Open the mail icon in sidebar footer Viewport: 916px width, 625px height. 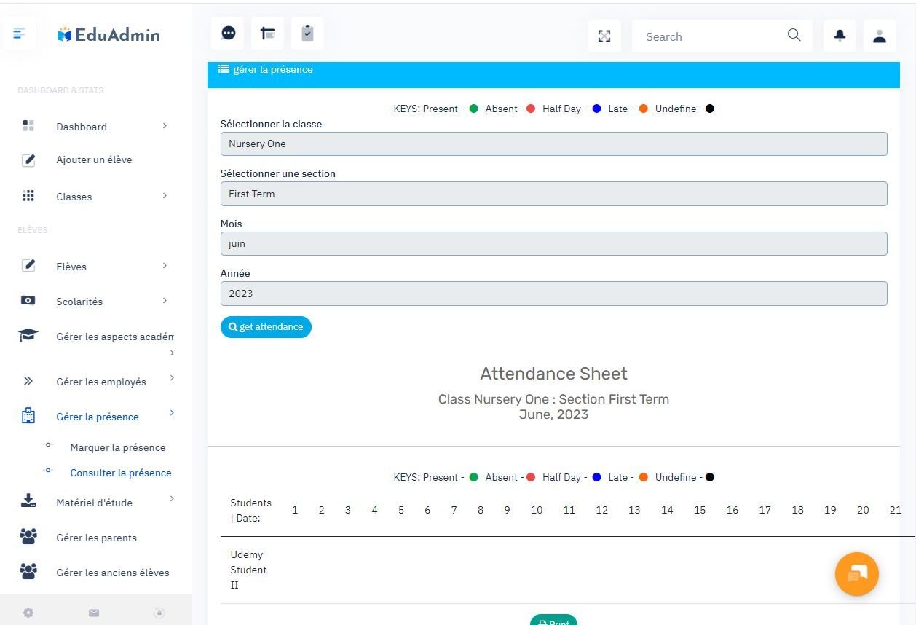pos(94,613)
